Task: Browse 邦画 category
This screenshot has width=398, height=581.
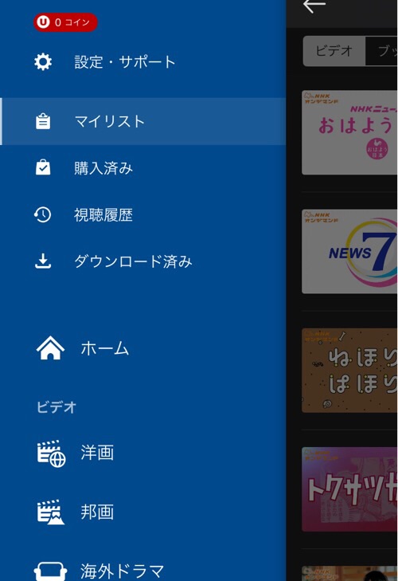Action: click(97, 512)
